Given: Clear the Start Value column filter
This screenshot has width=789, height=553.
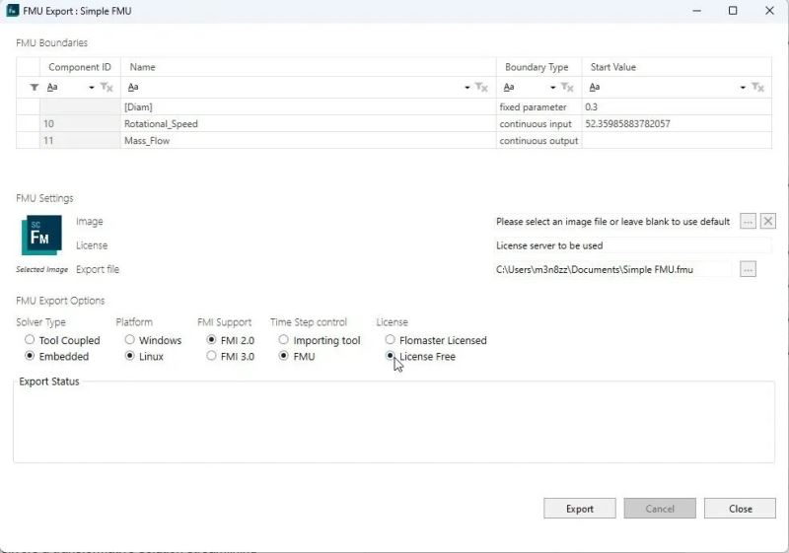Looking at the screenshot, I should click(x=757, y=88).
